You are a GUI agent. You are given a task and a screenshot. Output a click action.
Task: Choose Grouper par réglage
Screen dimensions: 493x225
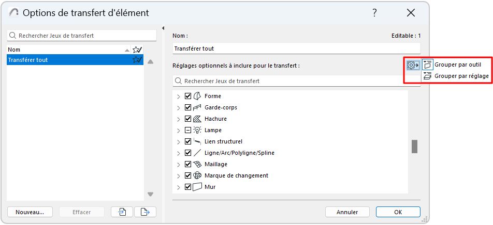point(461,76)
